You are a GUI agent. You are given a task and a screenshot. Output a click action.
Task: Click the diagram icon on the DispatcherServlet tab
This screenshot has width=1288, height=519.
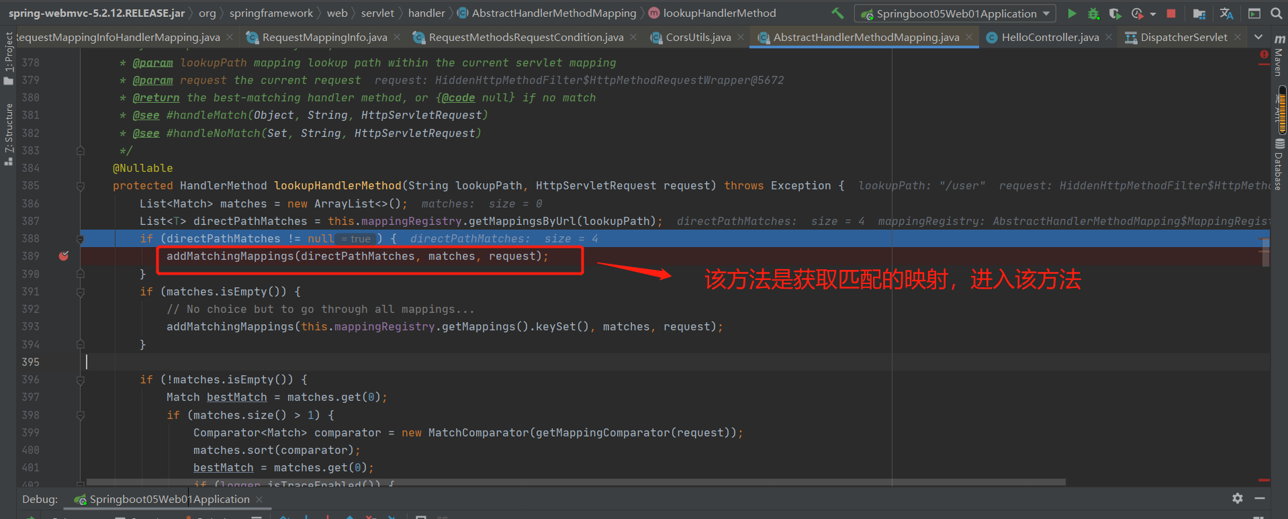(x=1131, y=38)
